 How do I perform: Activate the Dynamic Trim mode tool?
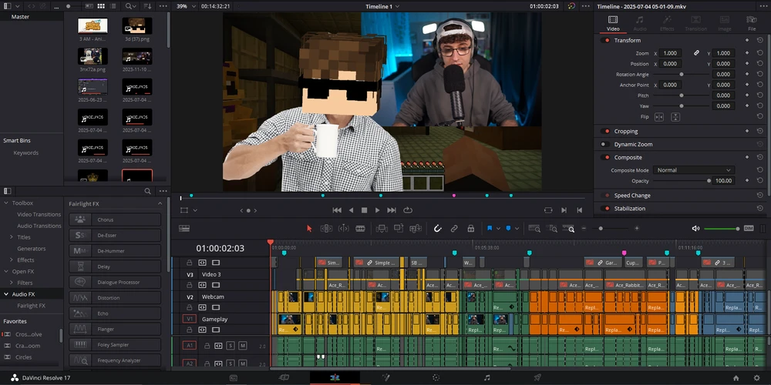pyautogui.click(x=343, y=229)
